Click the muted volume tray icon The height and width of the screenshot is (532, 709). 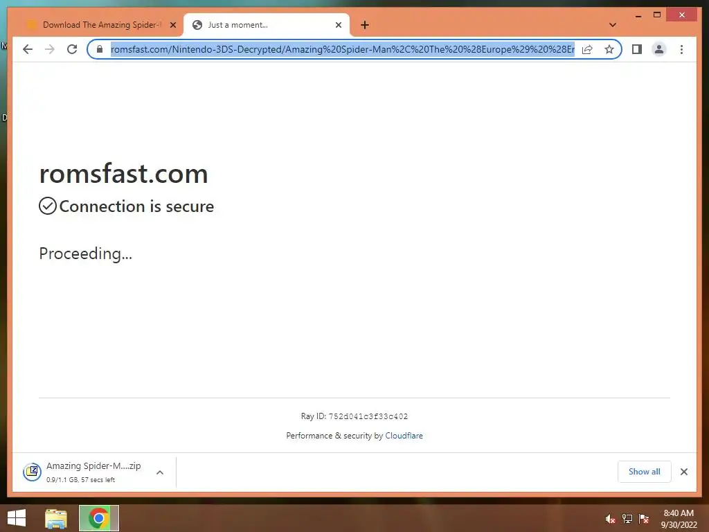(x=610, y=519)
